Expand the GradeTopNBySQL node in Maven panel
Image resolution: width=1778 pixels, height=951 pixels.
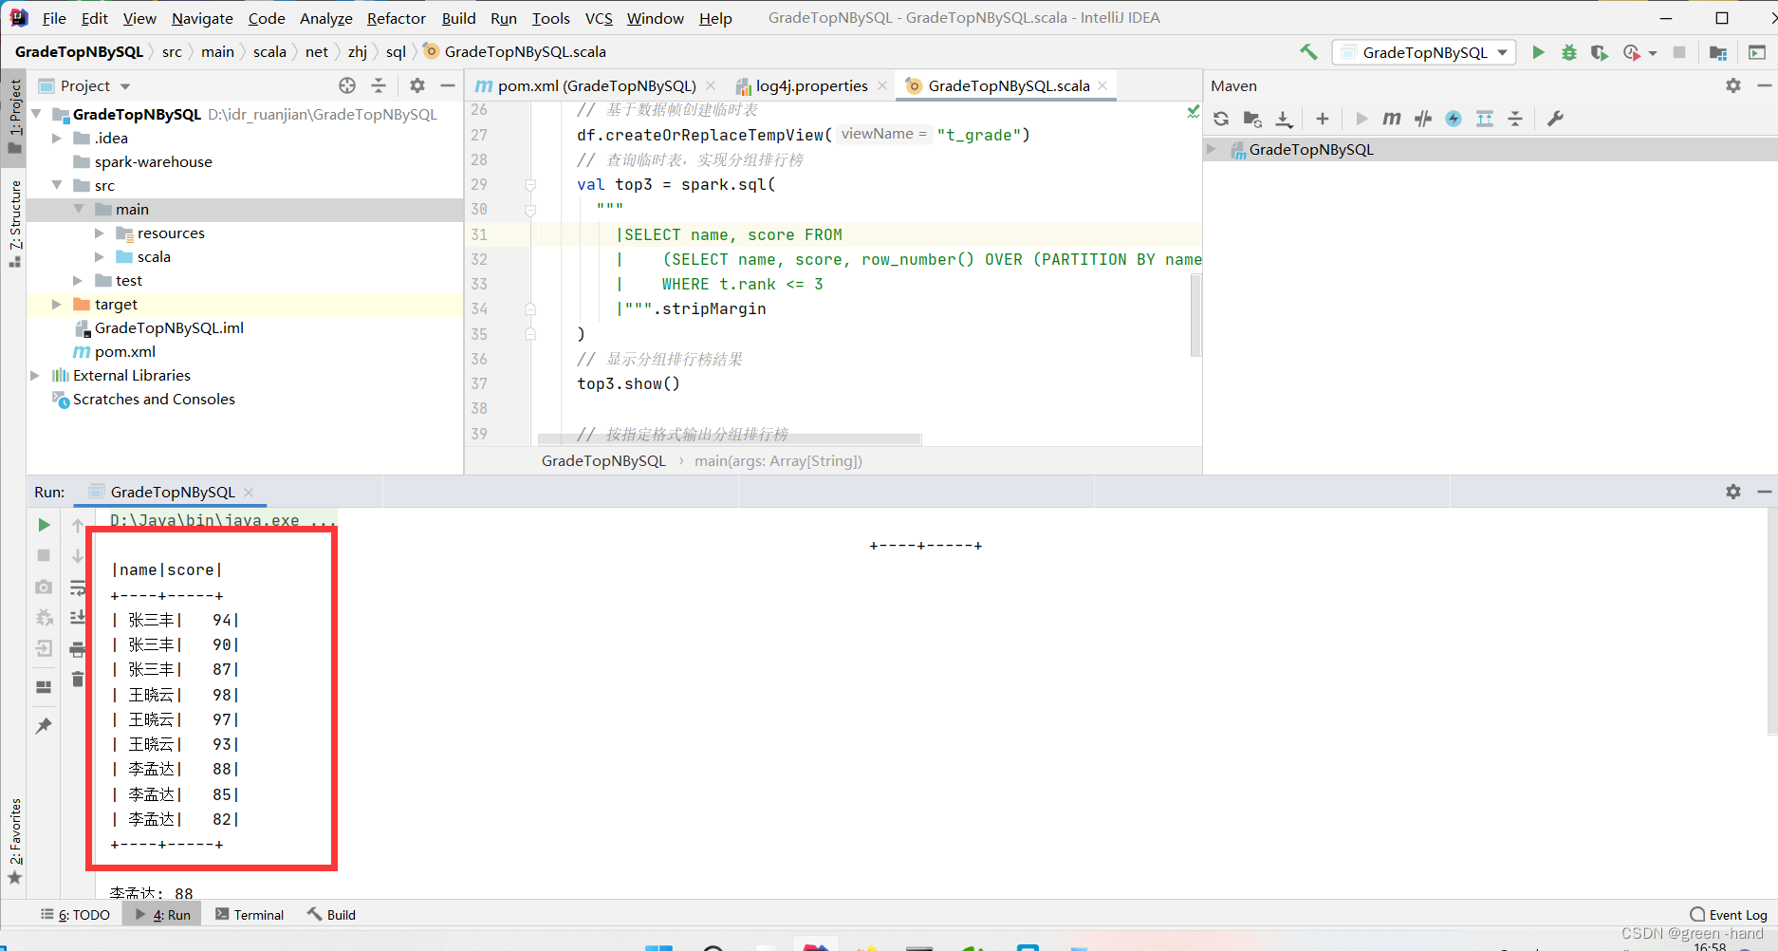pos(1212,149)
